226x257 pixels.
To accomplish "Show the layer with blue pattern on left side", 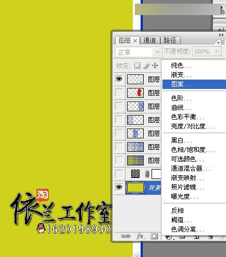I will (119, 120).
